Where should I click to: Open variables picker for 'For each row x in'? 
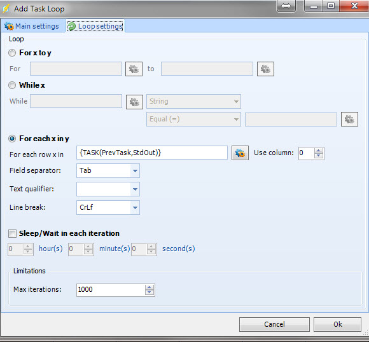pos(240,153)
